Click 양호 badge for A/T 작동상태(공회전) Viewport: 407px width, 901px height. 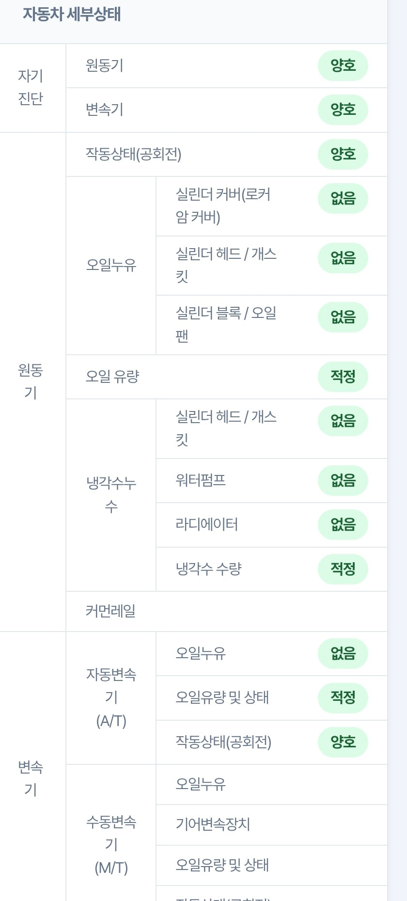343,742
